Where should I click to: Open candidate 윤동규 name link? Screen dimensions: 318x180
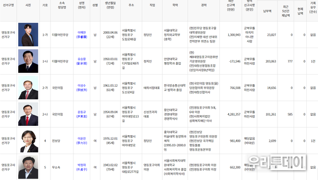(x=82, y=114)
